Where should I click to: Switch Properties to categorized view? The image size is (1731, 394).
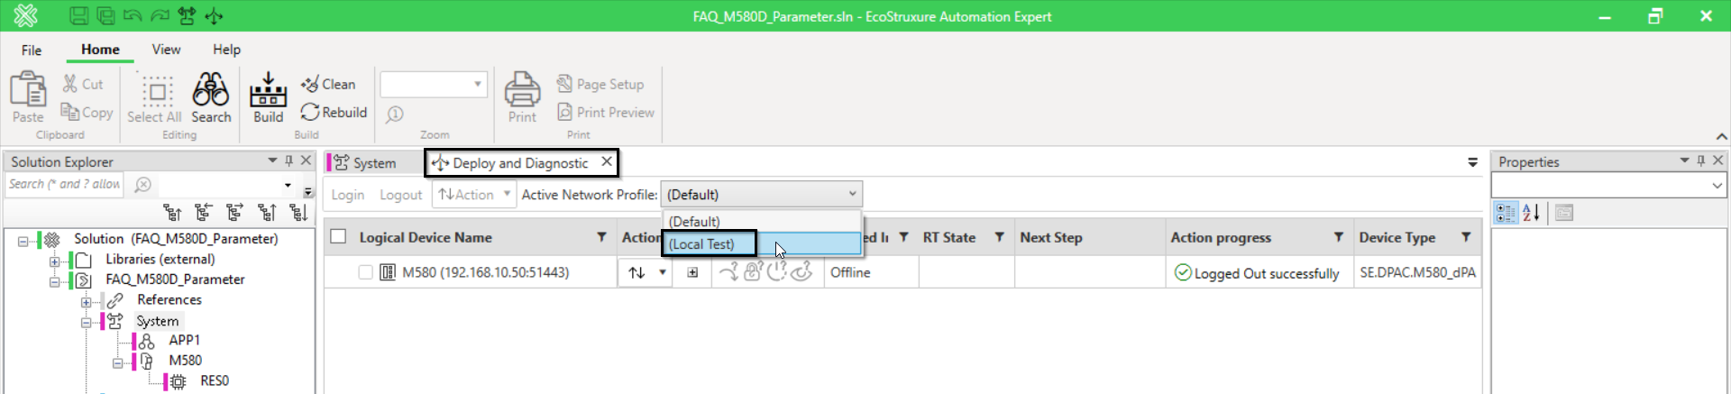coord(1506,213)
